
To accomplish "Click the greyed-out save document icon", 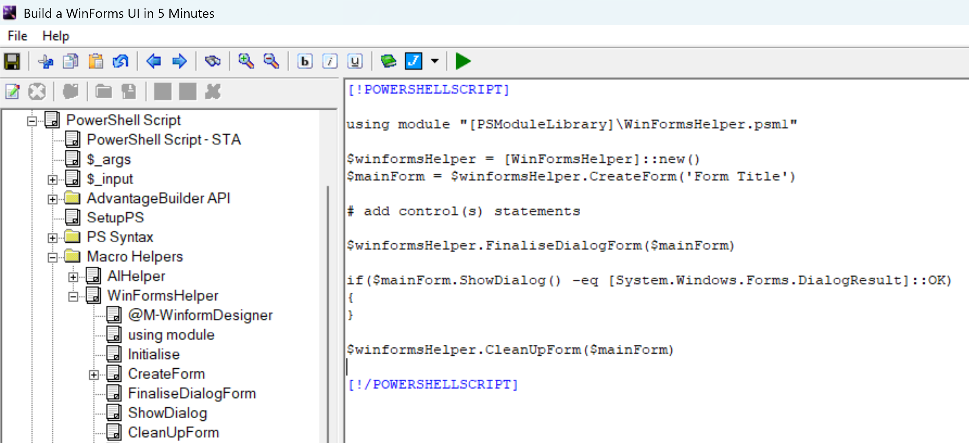I will click(129, 92).
